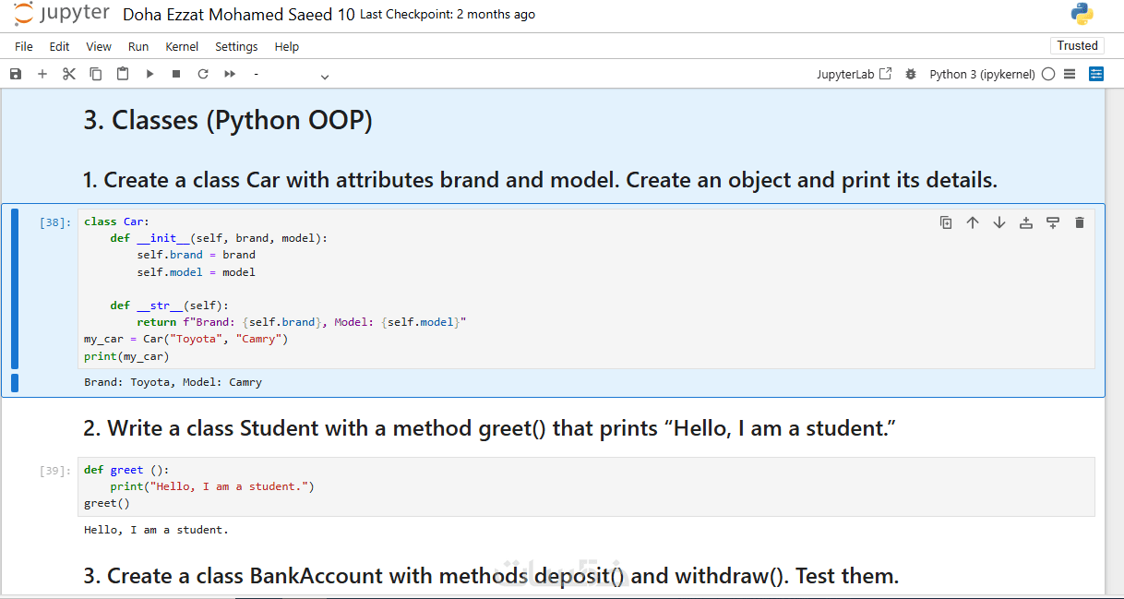
Task: Restart kernel and run all cells
Action: pyautogui.click(x=230, y=74)
